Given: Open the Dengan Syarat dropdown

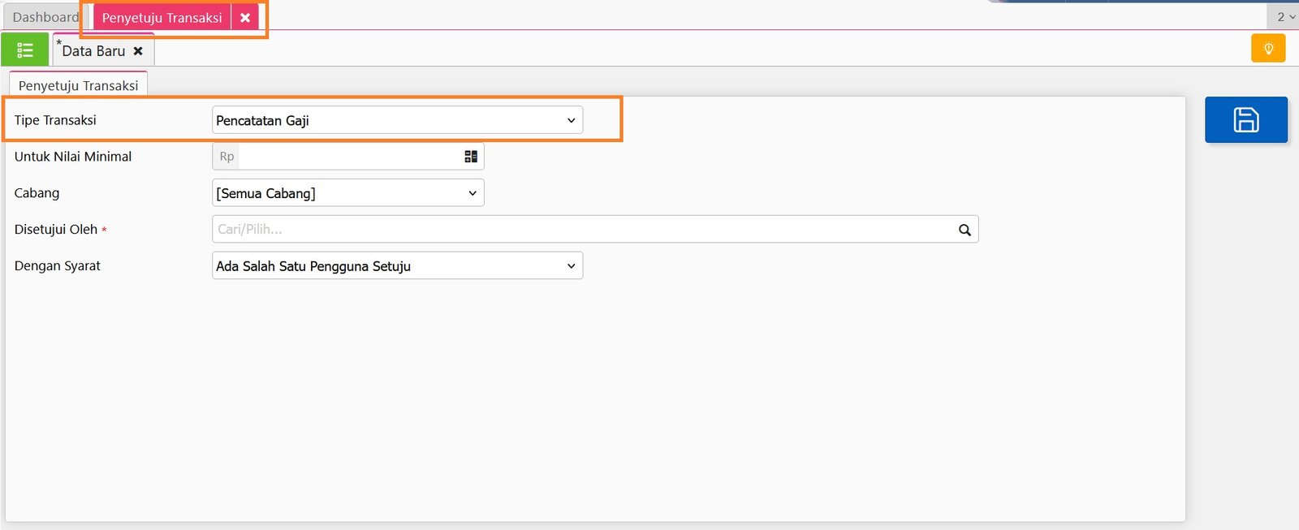Looking at the screenshot, I should click(x=397, y=266).
